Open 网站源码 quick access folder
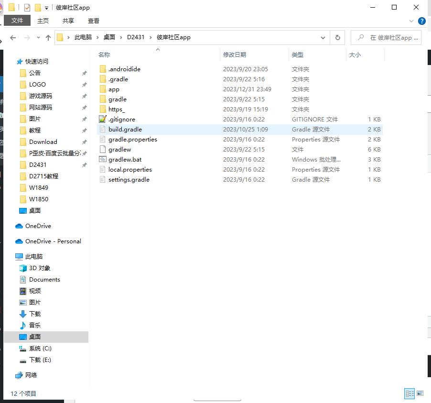Viewport: 431px width, 403px height. [41, 107]
